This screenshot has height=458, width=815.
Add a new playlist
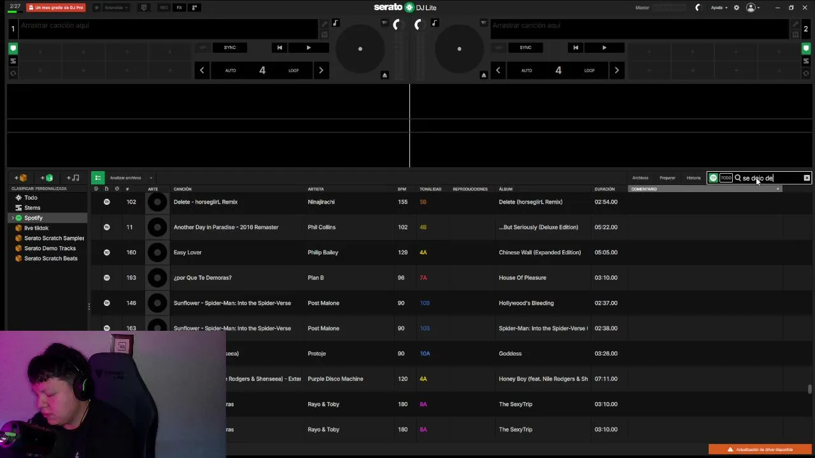click(73, 177)
